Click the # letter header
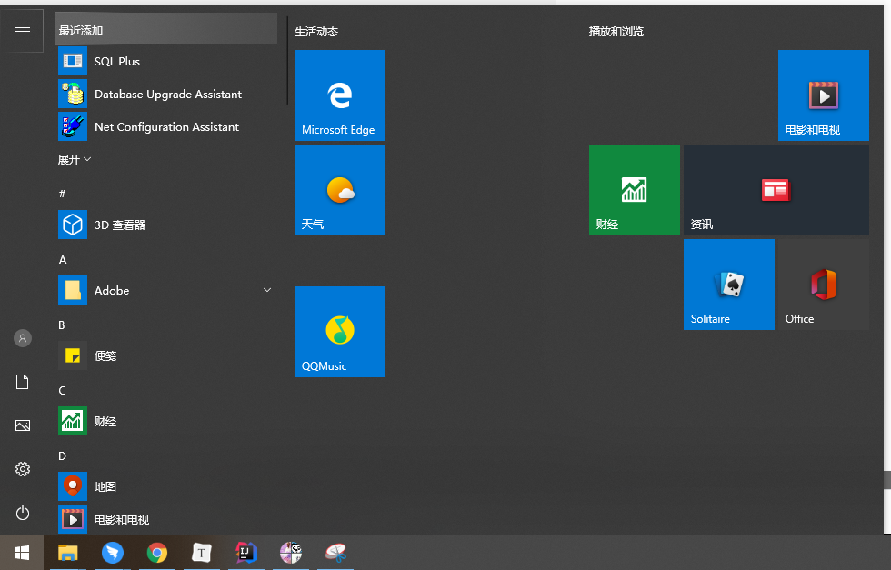This screenshot has width=891, height=570. click(x=63, y=194)
